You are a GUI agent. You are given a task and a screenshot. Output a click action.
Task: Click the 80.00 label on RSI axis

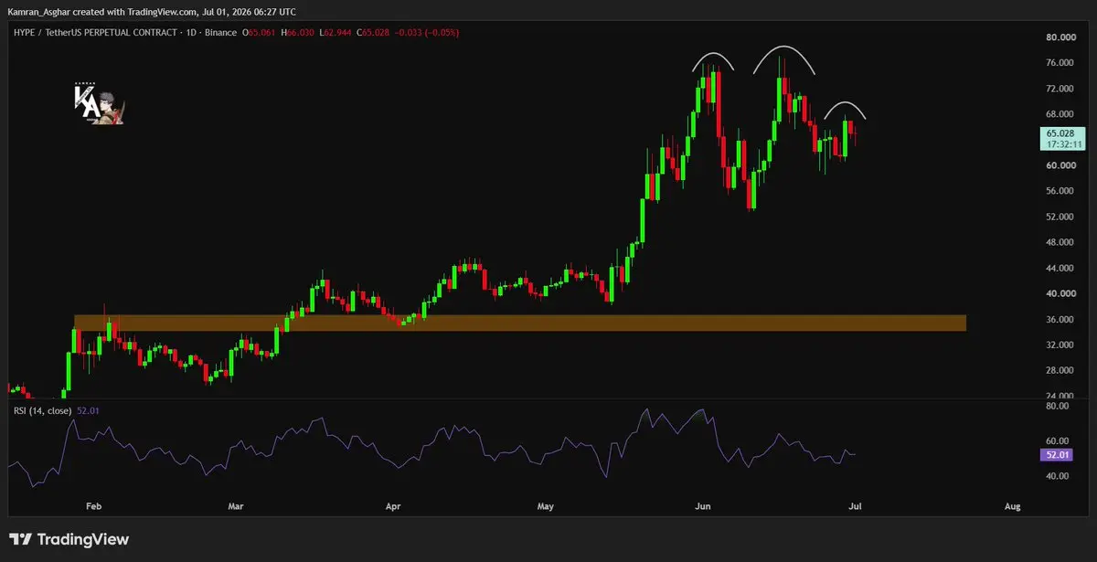1059,406
